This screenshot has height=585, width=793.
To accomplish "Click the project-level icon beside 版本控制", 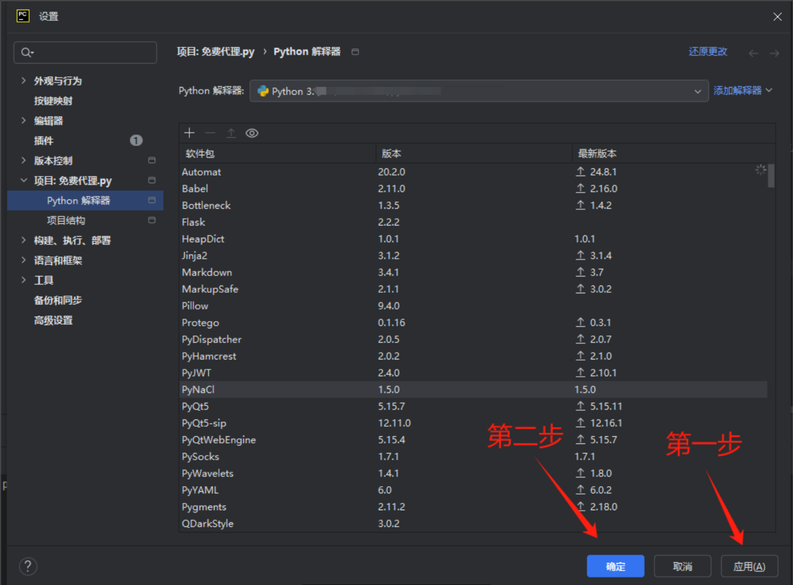I will tap(152, 160).
